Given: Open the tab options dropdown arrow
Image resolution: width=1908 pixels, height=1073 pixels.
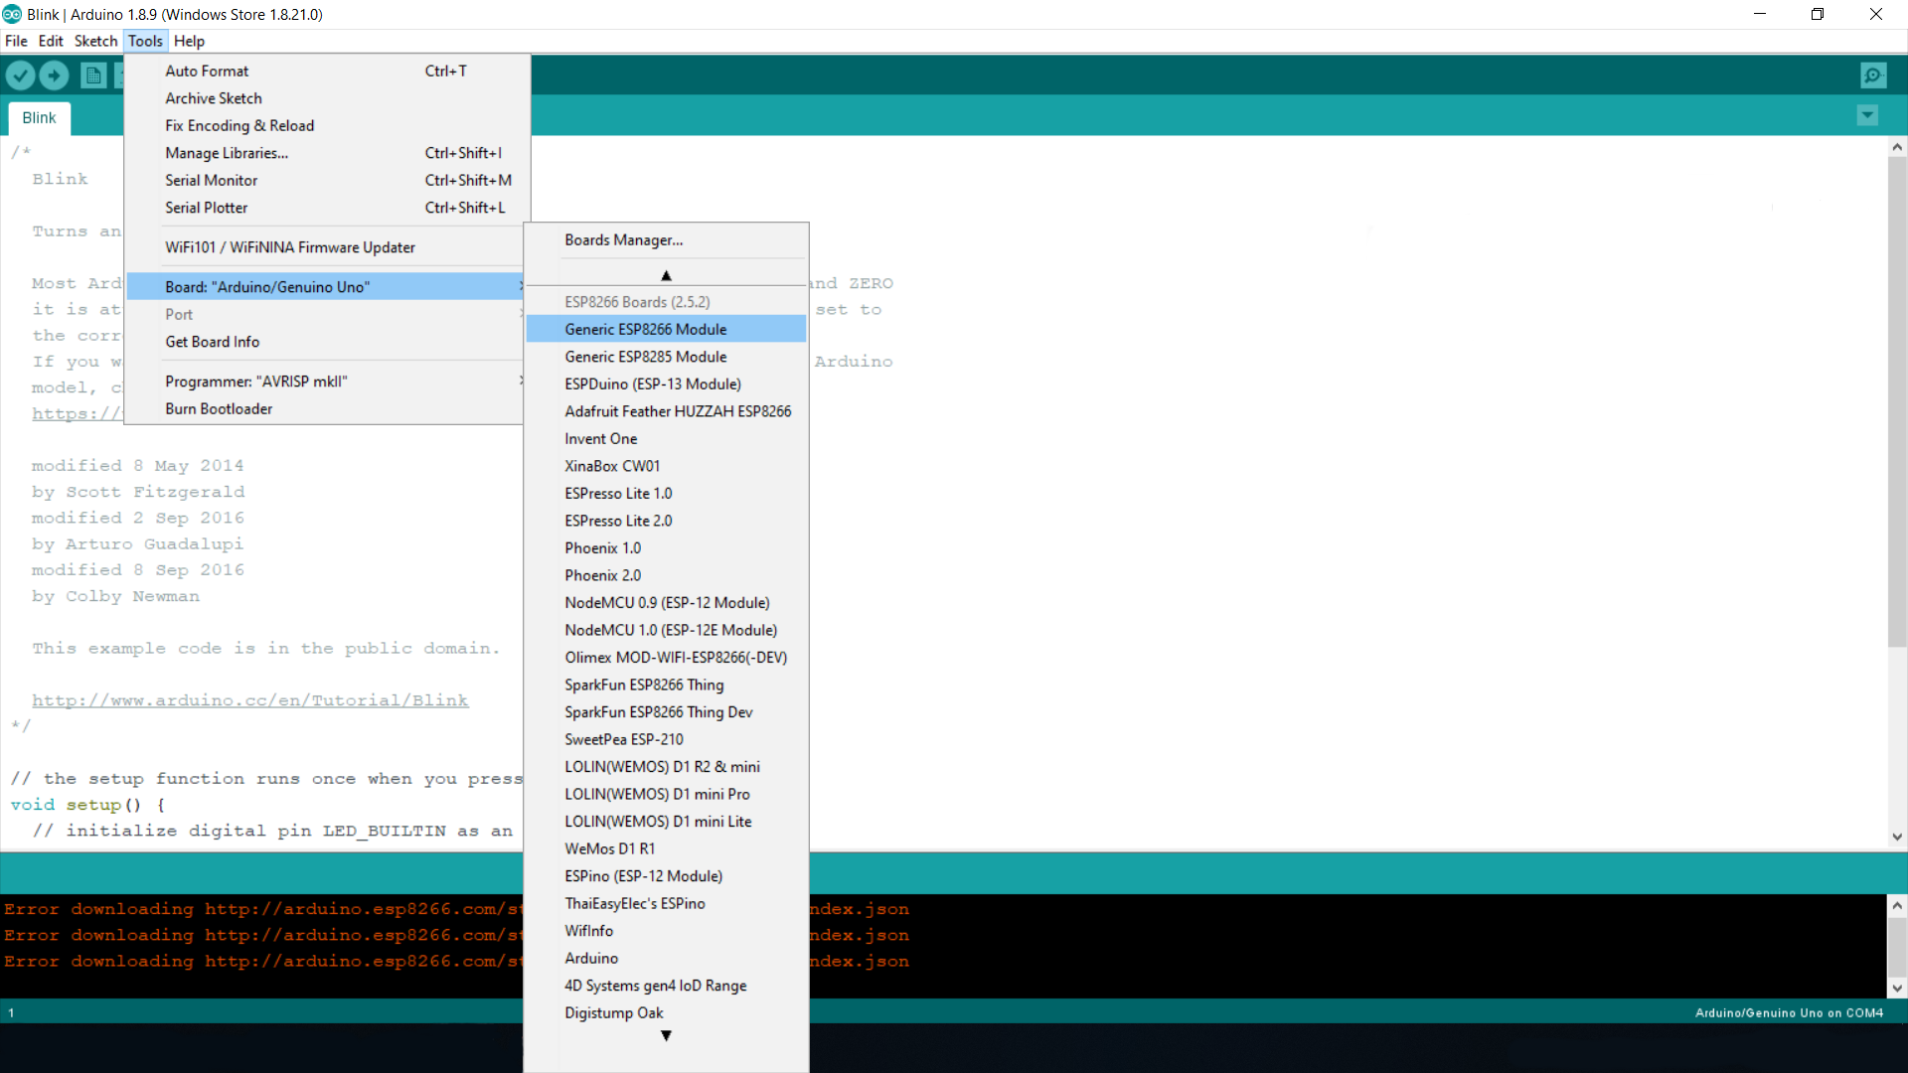Looking at the screenshot, I should point(1867,115).
